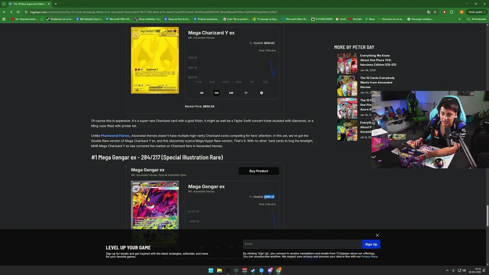The image size is (489, 275).
Task: Open Charizard chart settings gear
Action: [262, 93]
